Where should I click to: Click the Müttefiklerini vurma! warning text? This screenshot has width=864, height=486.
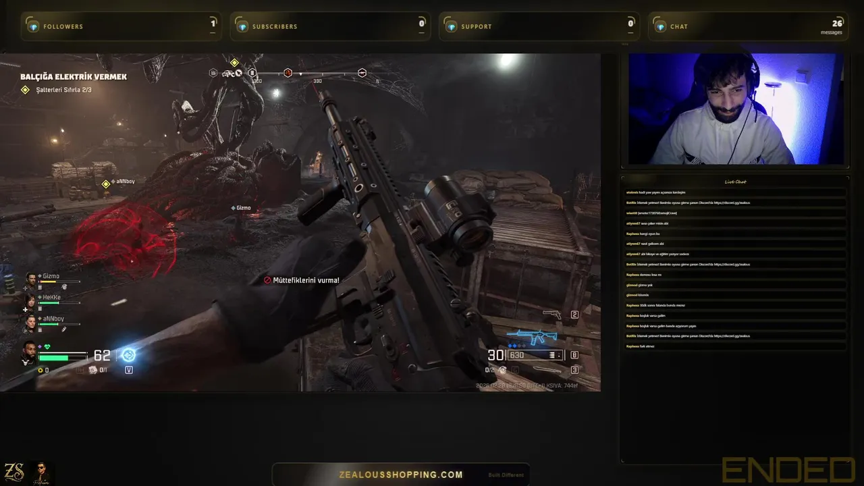(x=306, y=280)
